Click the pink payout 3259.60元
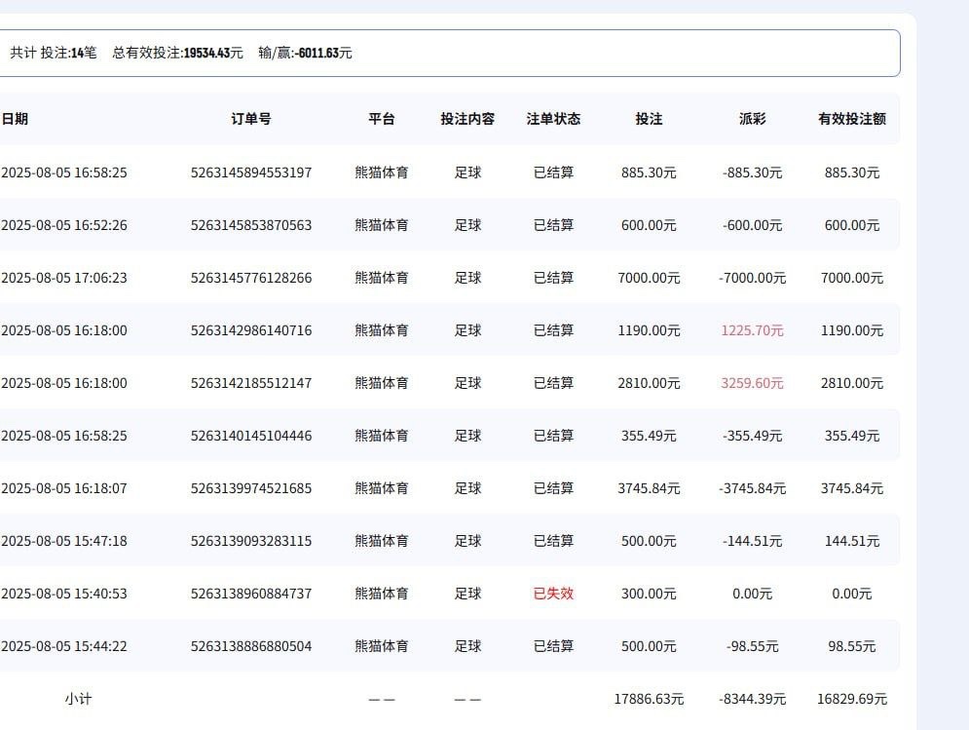The height and width of the screenshot is (730, 969). click(753, 383)
